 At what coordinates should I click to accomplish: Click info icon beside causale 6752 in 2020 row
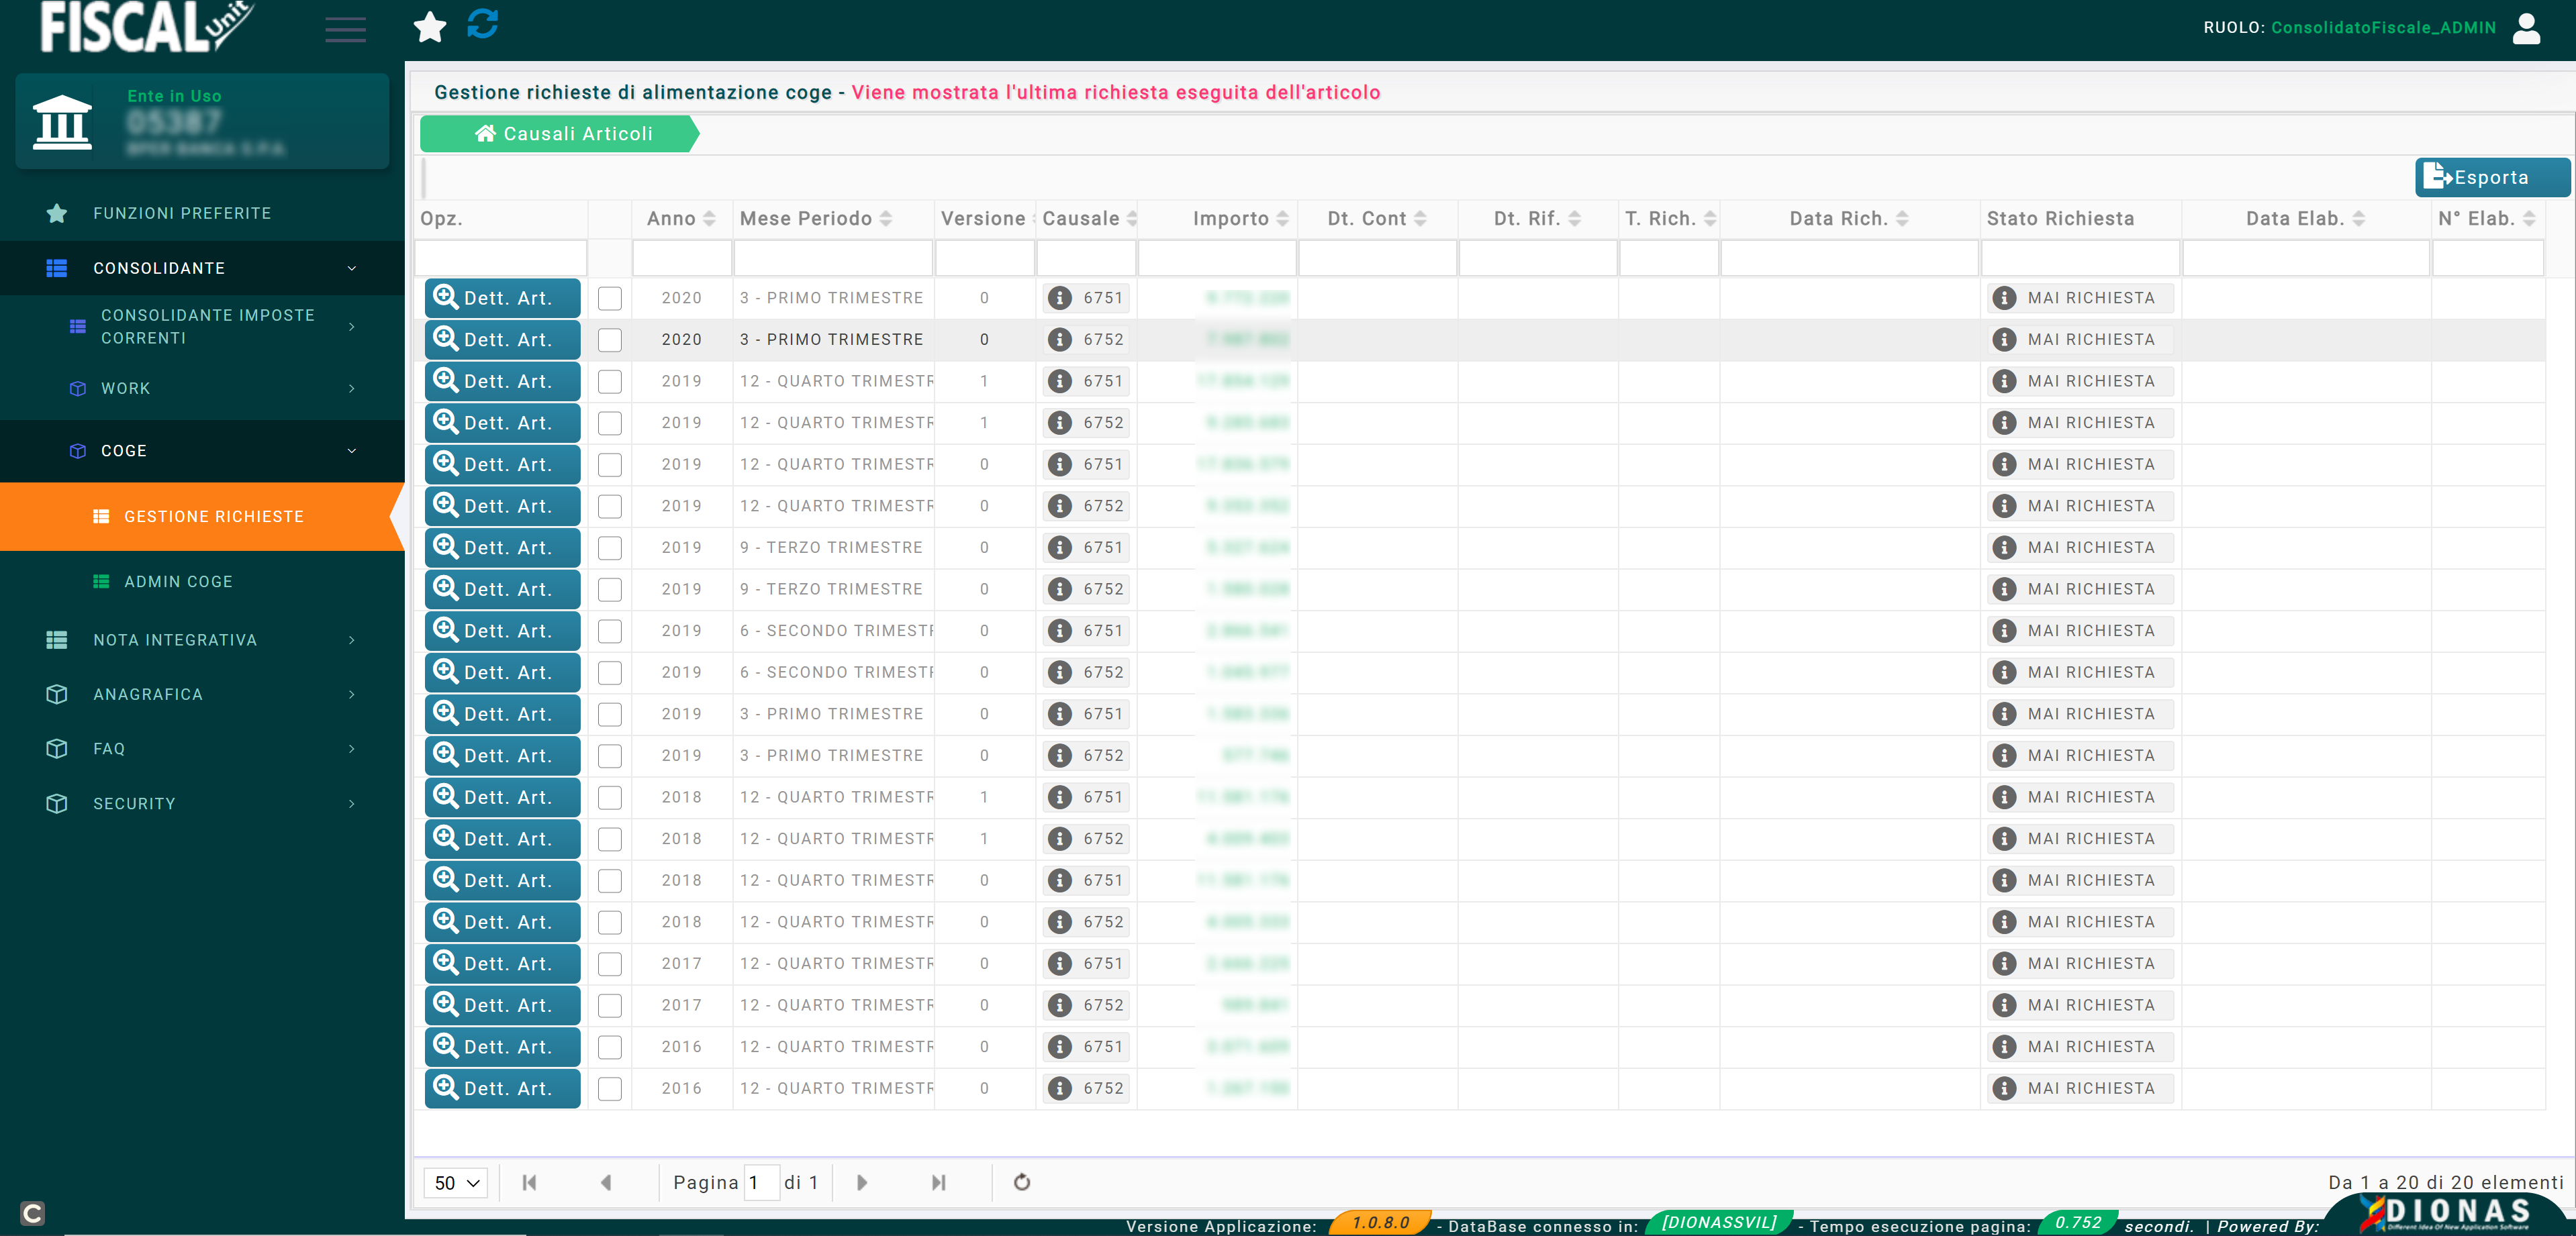point(1060,340)
